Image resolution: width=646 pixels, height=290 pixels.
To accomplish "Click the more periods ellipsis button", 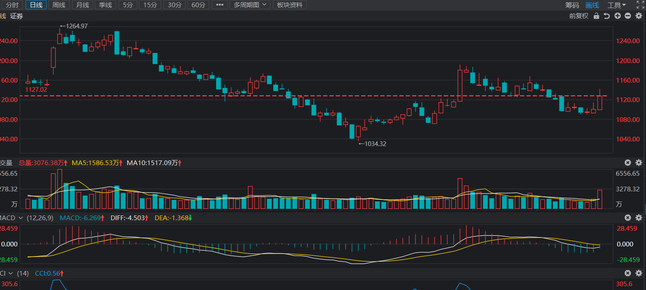I will tap(219, 5).
